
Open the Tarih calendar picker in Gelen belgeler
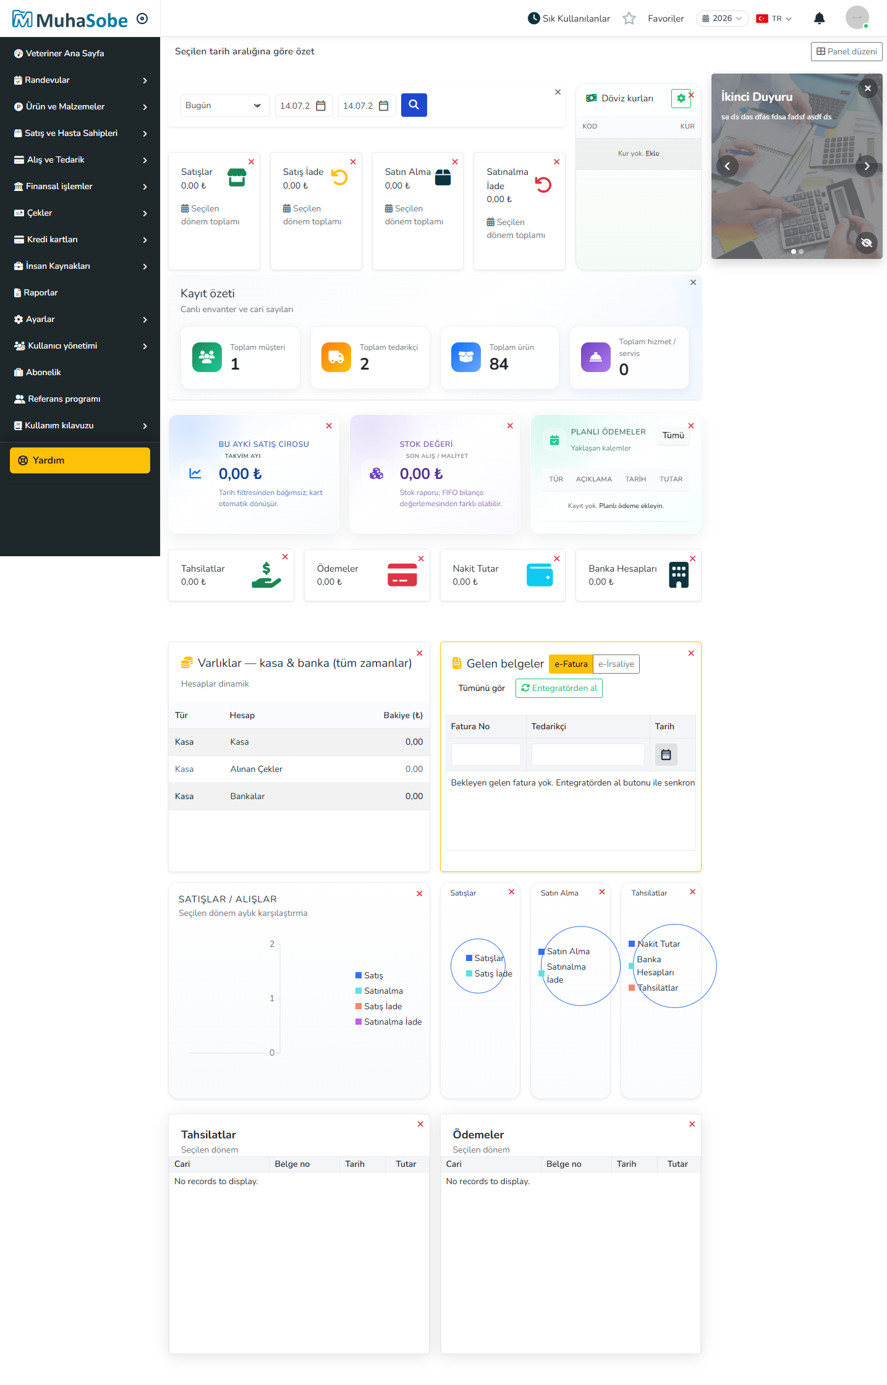[666, 755]
